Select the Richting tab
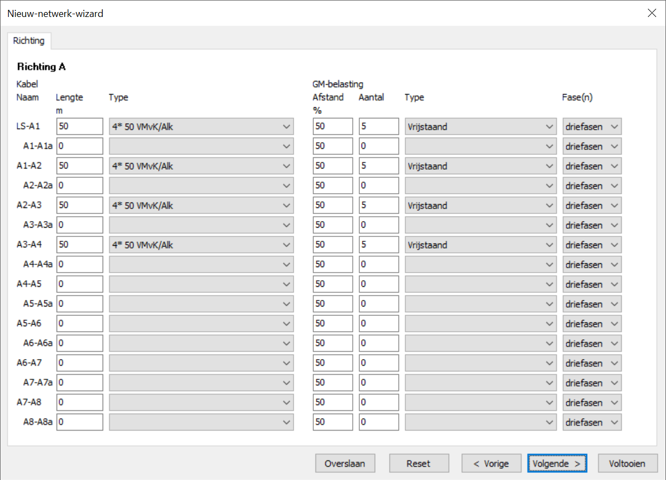666x480 pixels. pyautogui.click(x=29, y=41)
